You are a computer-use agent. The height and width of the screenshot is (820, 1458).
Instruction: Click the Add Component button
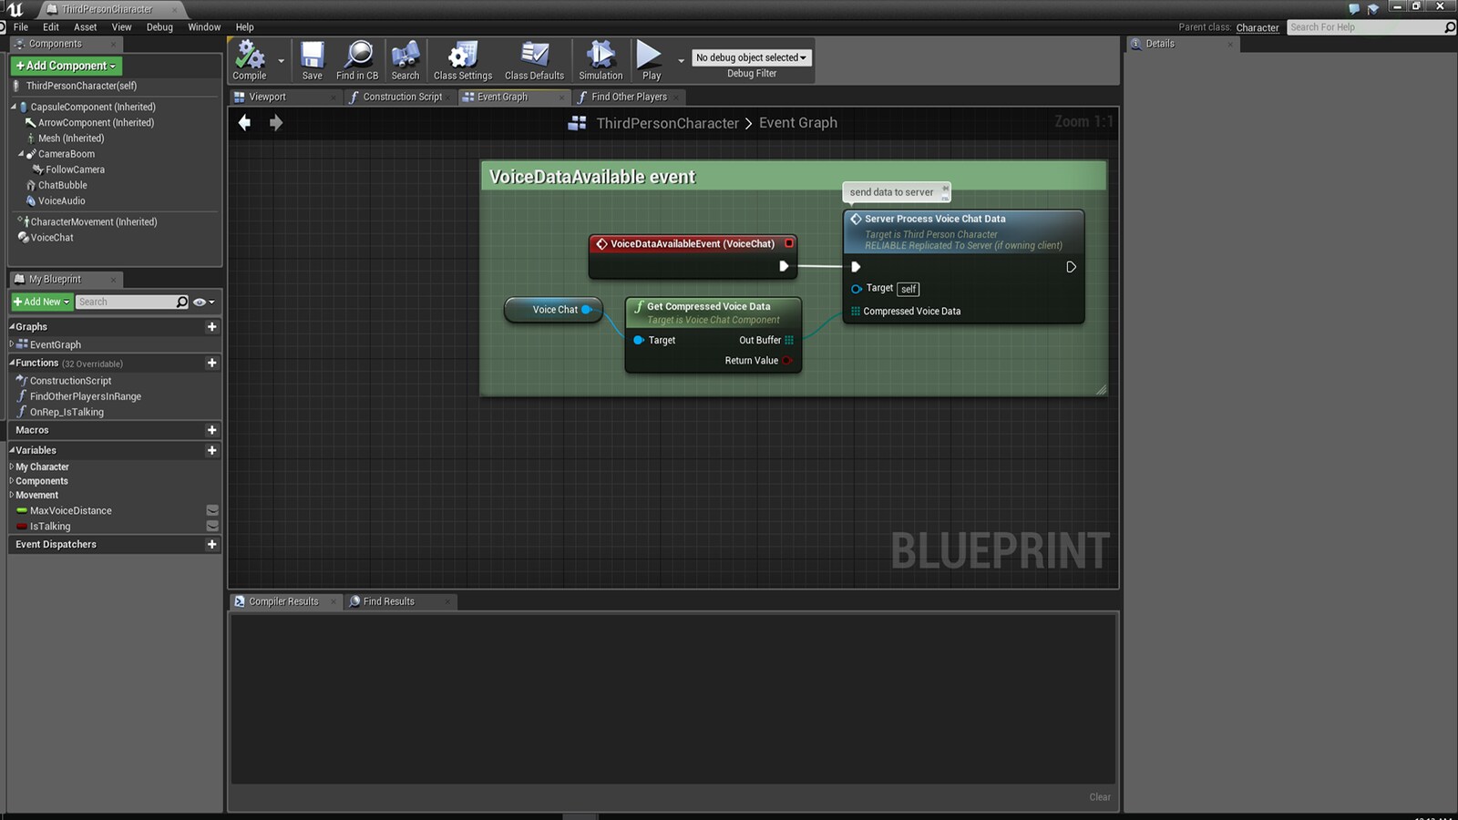click(65, 66)
